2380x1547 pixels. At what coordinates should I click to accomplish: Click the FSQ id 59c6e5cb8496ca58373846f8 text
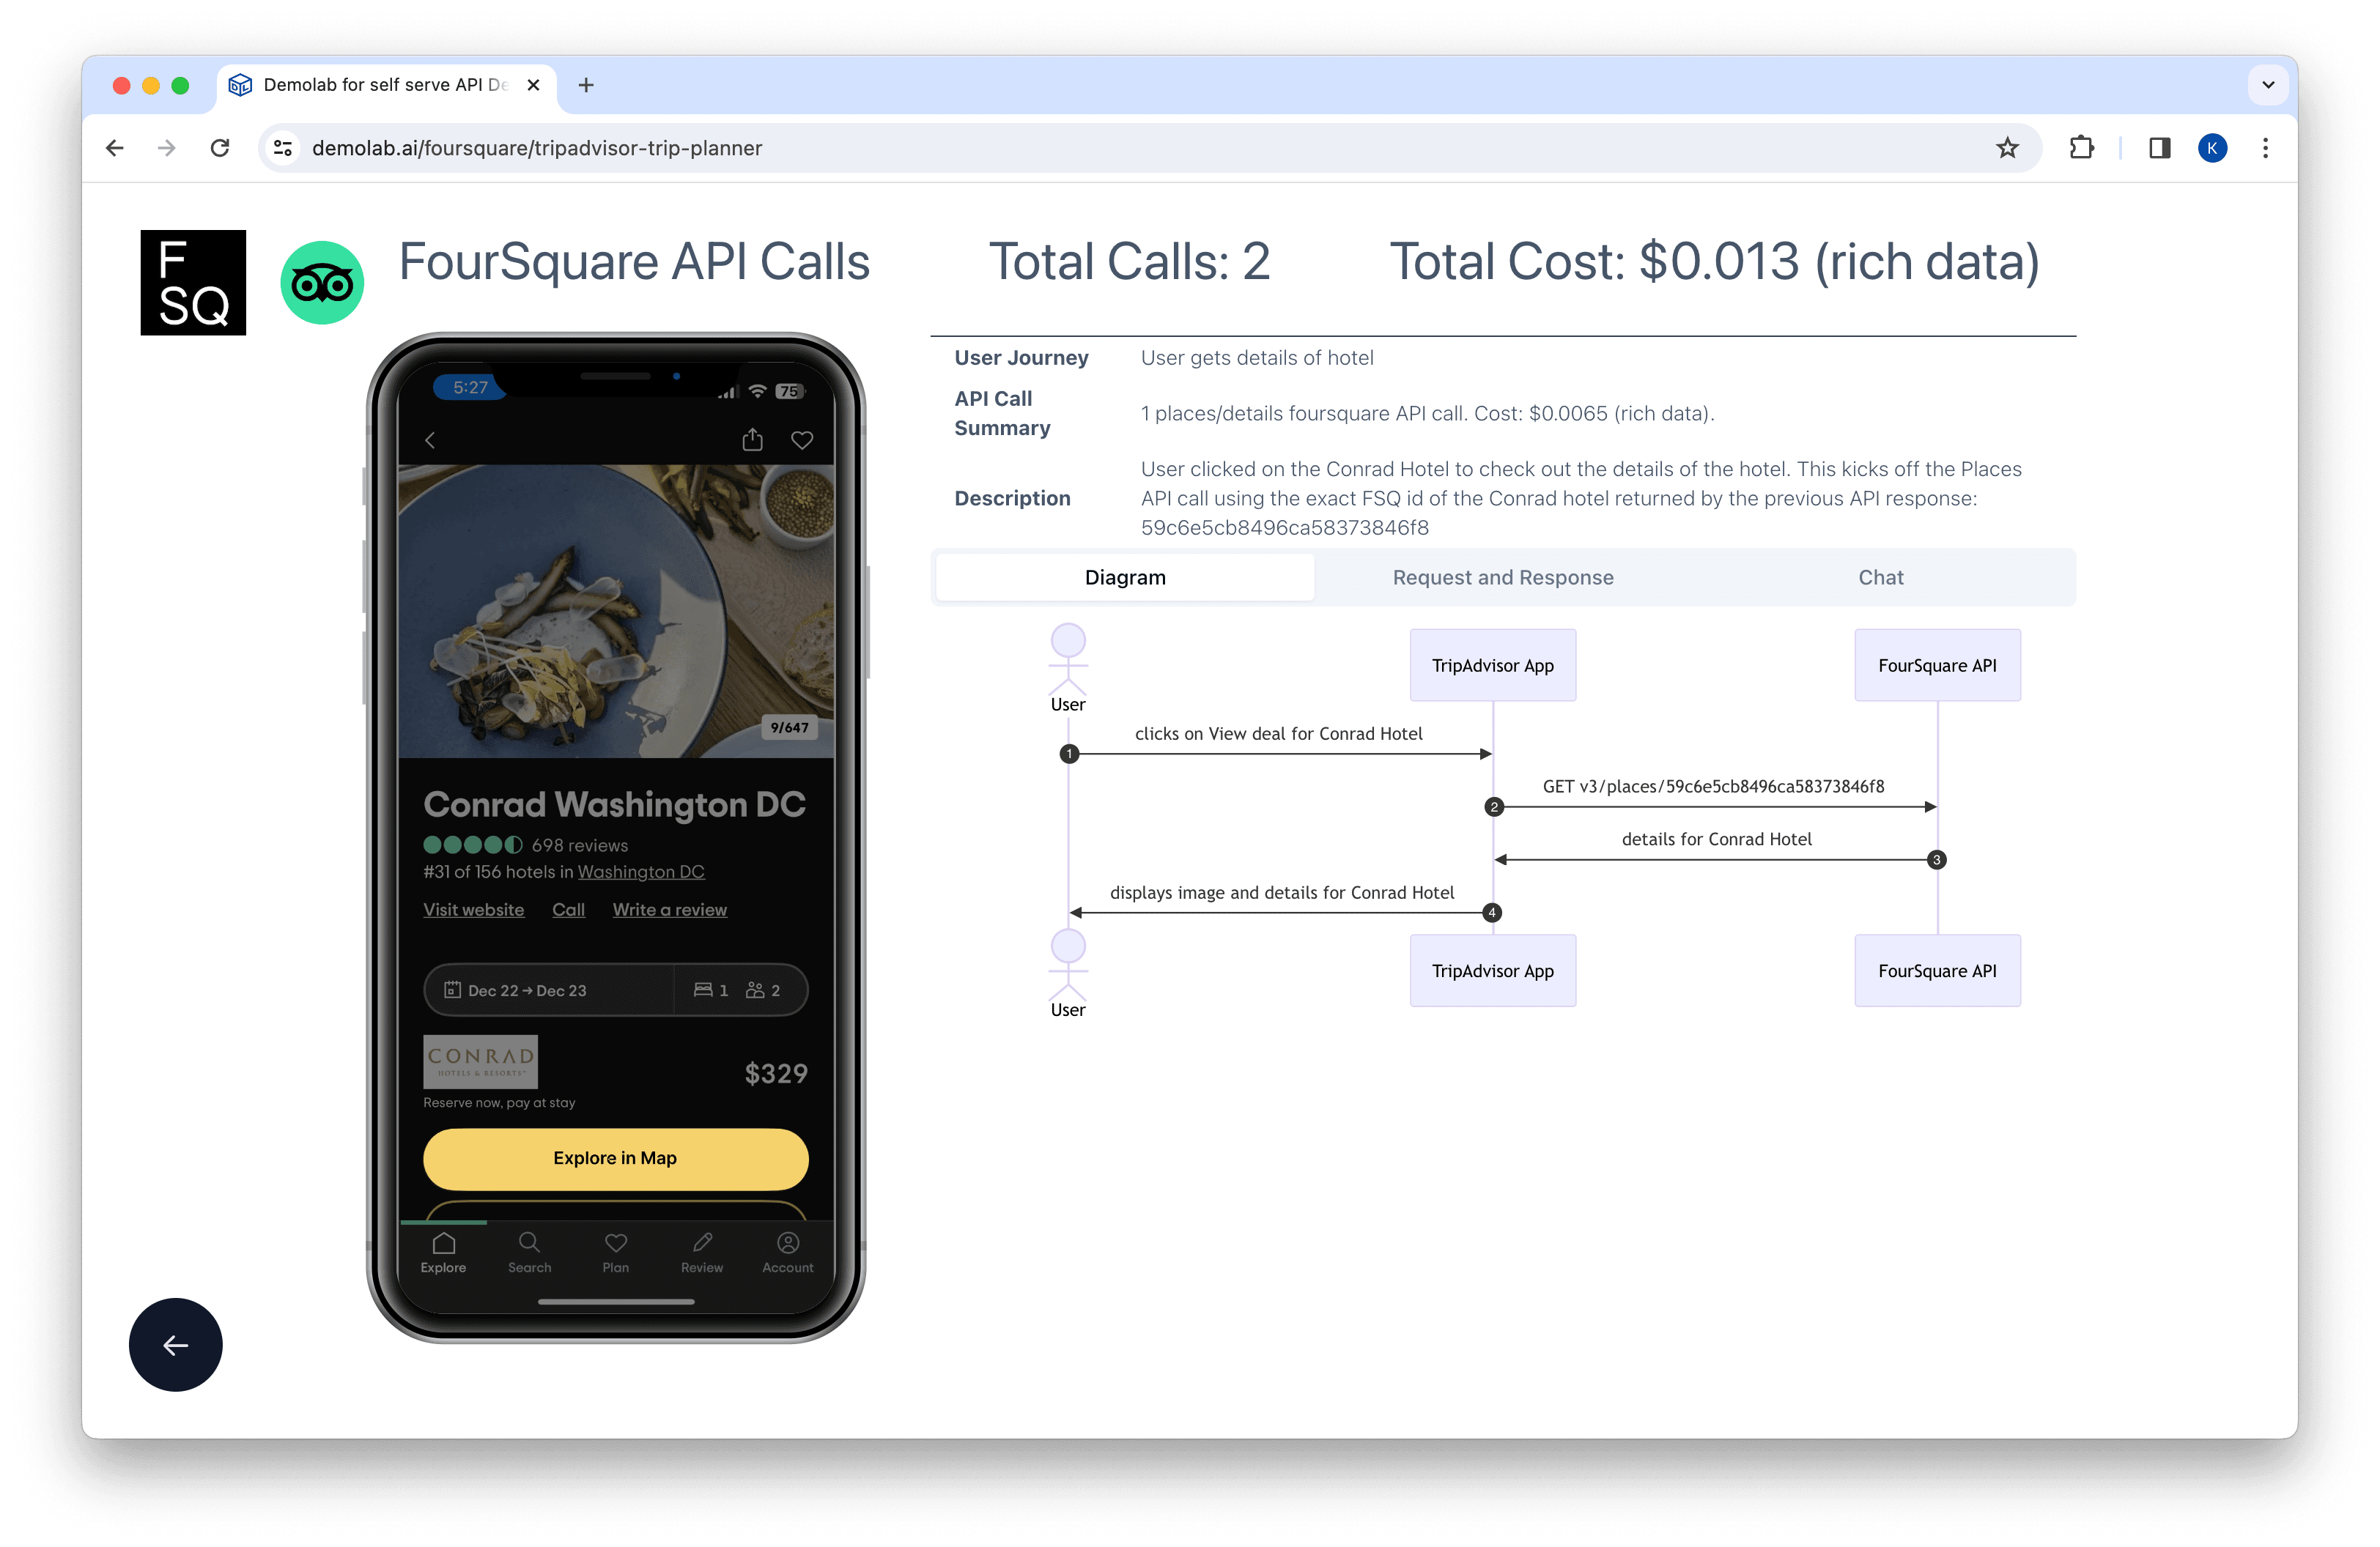pyautogui.click(x=1284, y=527)
